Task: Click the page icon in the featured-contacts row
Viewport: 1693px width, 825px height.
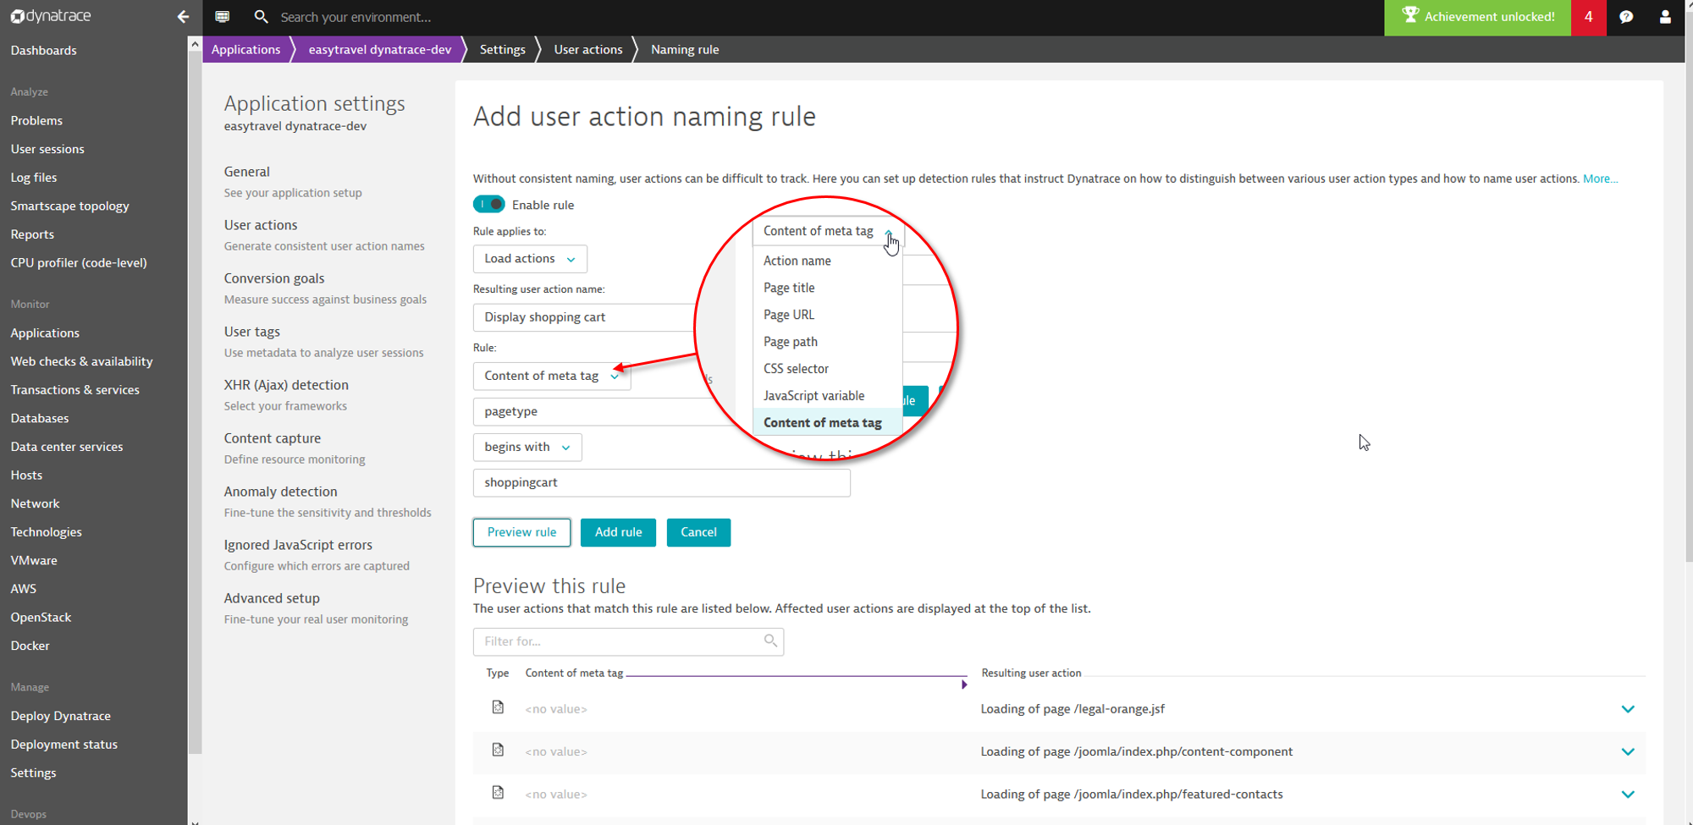Action: point(498,793)
